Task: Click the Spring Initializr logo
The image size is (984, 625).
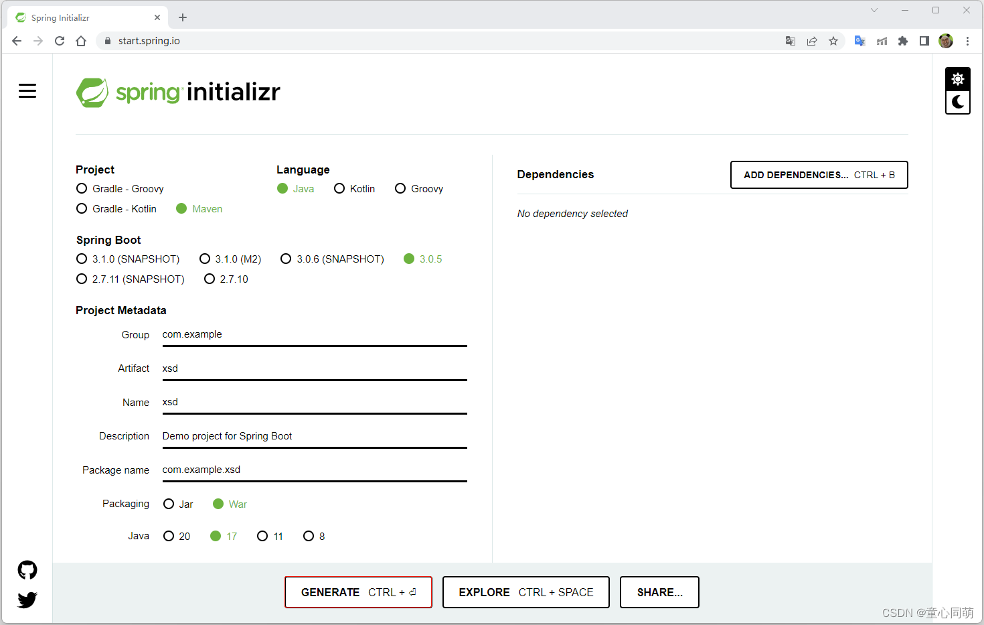Action: pos(178,92)
